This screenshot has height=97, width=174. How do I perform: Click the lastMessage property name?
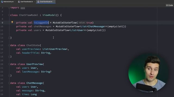click(30, 72)
